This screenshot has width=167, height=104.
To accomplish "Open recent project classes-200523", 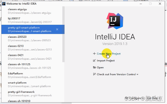I will coord(32,39).
